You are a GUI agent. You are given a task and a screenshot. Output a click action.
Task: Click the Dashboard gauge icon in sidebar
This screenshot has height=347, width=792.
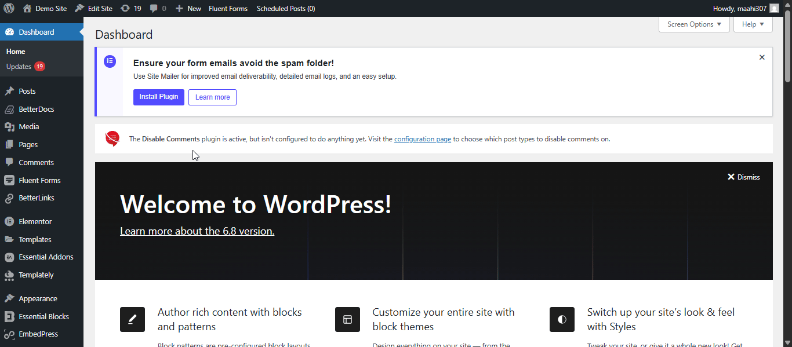[9, 32]
